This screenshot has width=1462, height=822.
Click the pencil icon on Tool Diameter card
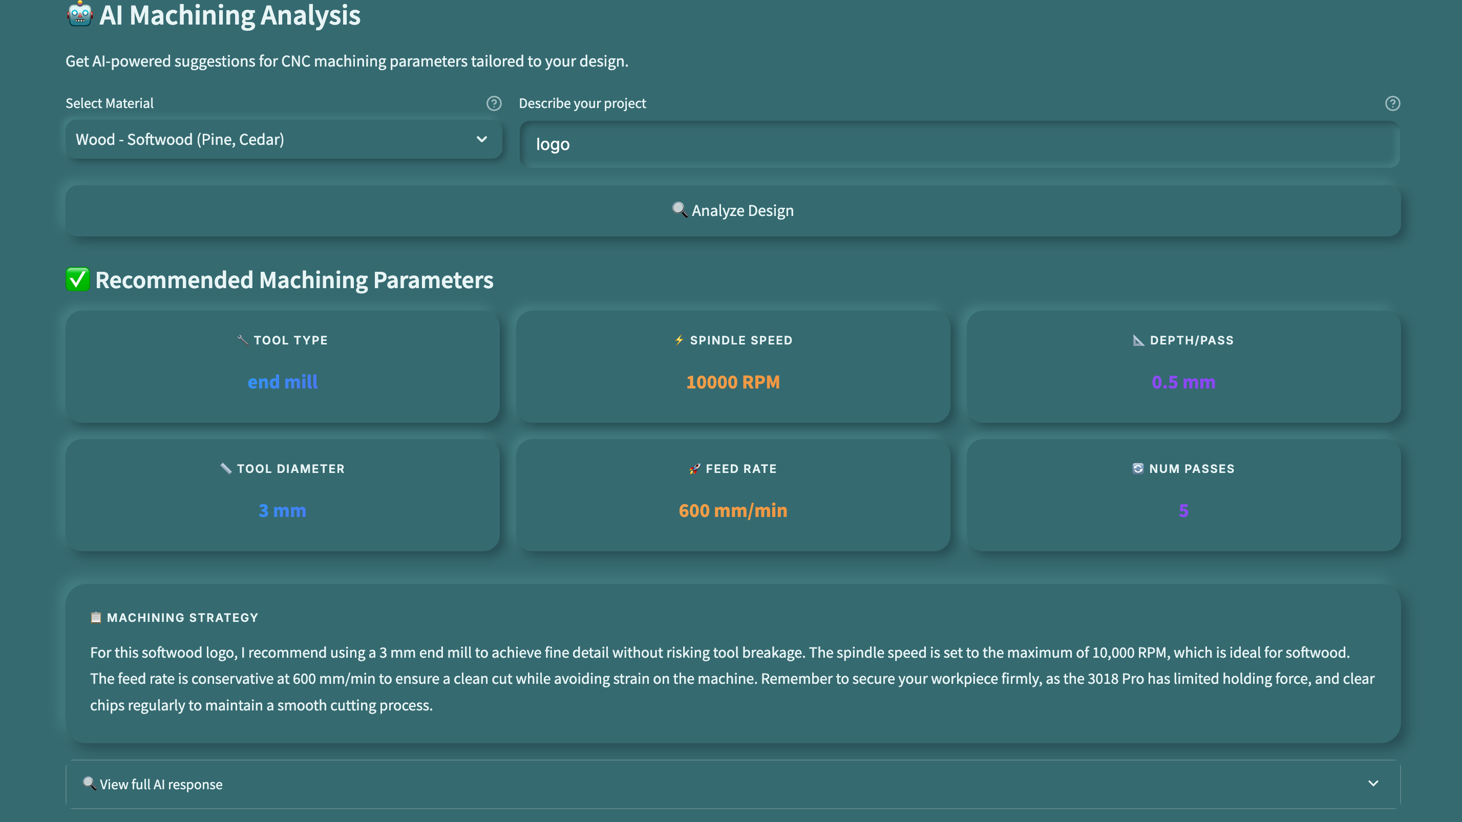[x=225, y=468]
